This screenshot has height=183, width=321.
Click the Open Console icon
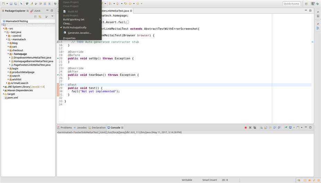tap(298, 128)
